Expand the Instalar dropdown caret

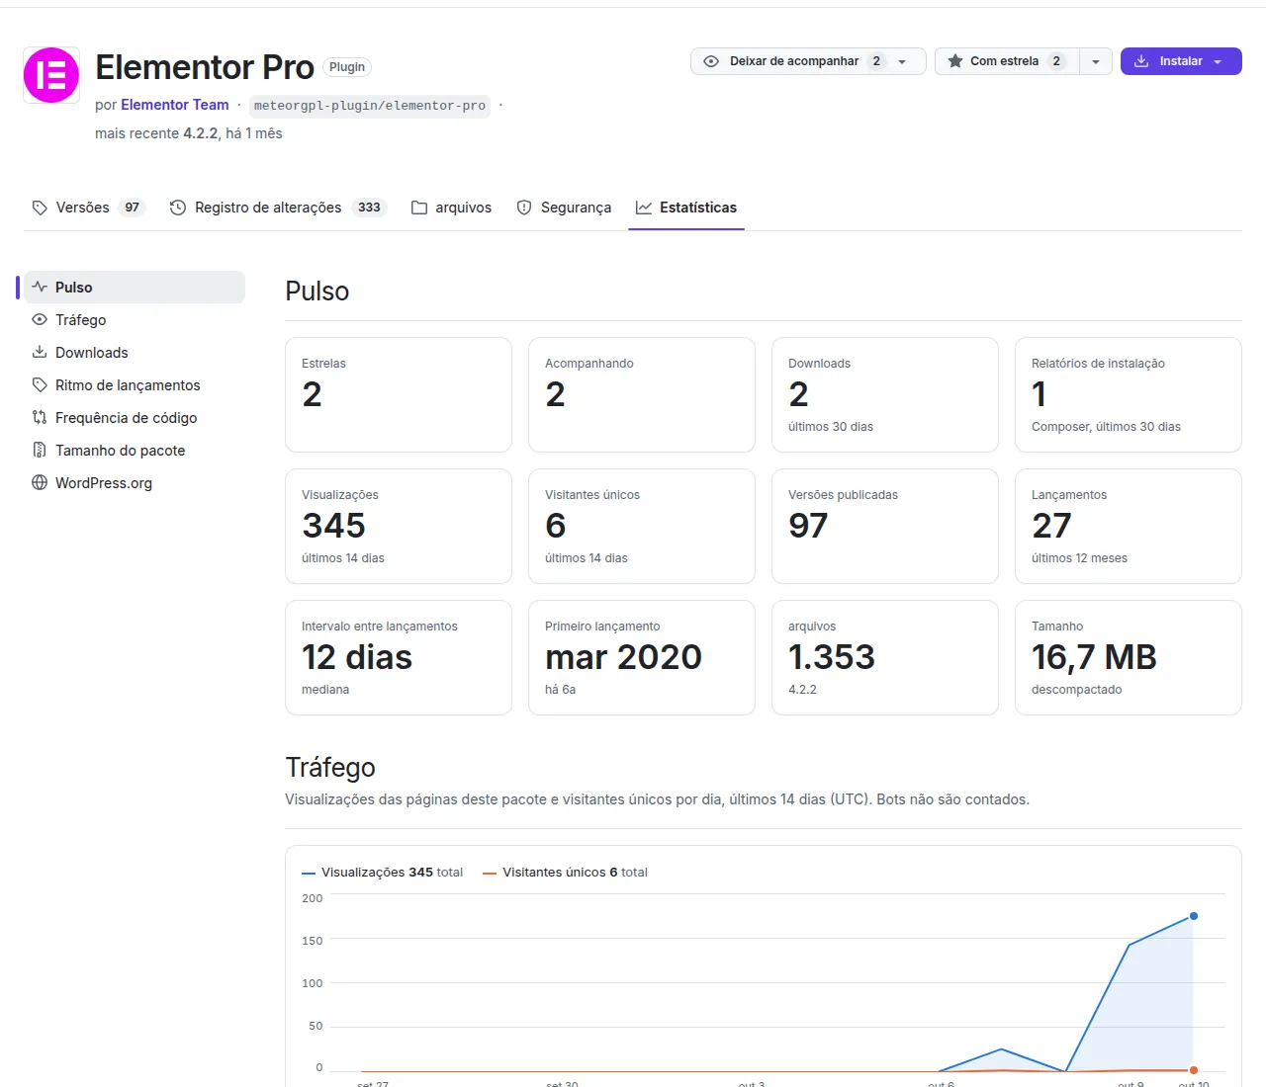(x=1218, y=61)
